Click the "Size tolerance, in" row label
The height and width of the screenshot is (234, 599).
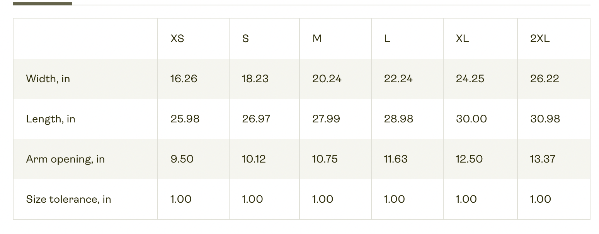[x=68, y=199]
